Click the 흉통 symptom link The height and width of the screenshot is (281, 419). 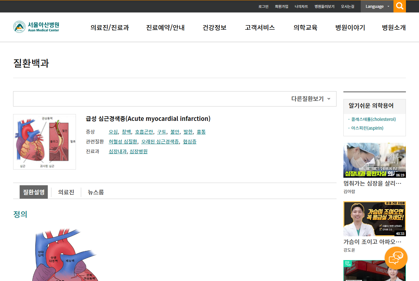coord(201,132)
